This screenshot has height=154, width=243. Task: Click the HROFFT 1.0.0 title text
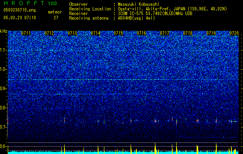pyautogui.click(x=30, y=3)
